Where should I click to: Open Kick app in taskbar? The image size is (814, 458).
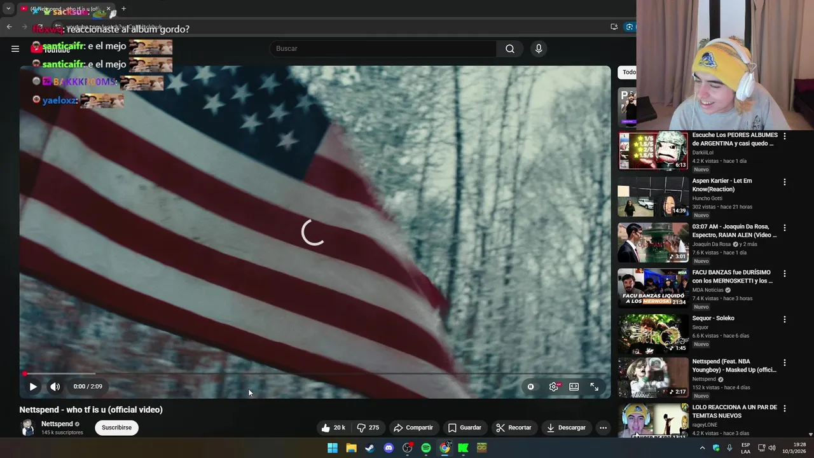tap(463, 448)
